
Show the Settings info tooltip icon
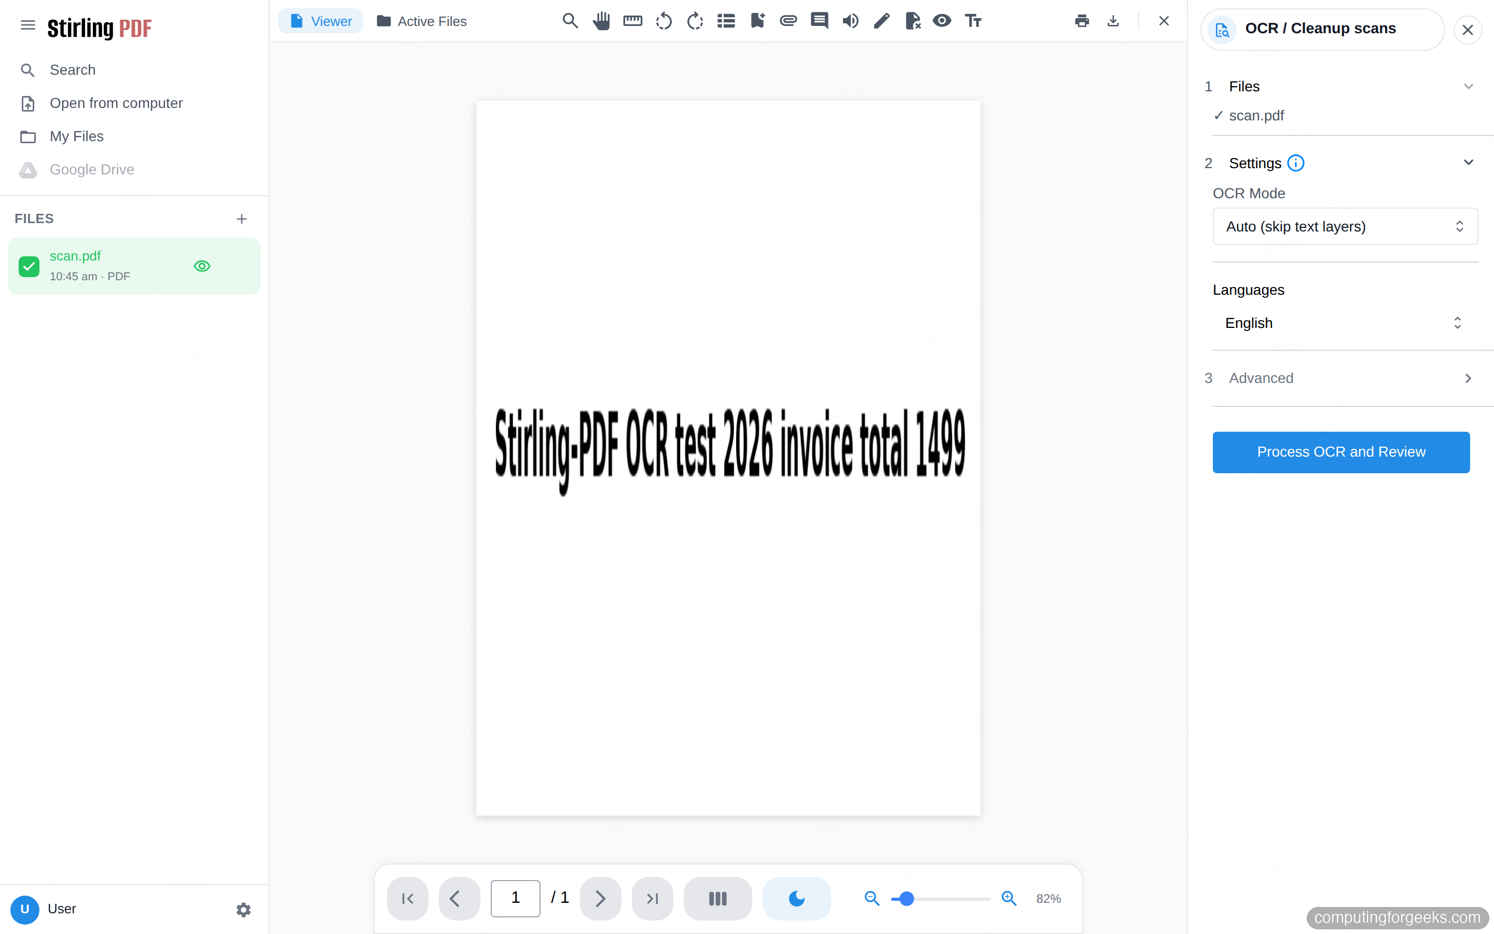point(1295,163)
